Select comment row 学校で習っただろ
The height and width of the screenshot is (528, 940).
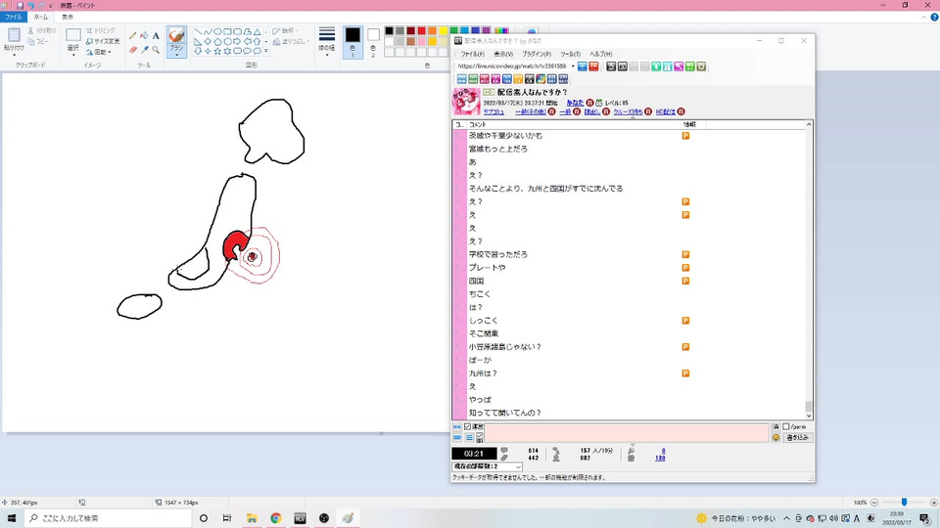click(630, 254)
